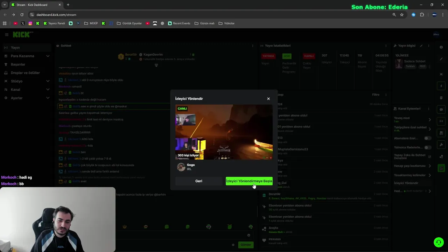Click İzleyici Yönlendirmeye Başla button
Image resolution: width=448 pixels, height=252 pixels.
coord(249,181)
